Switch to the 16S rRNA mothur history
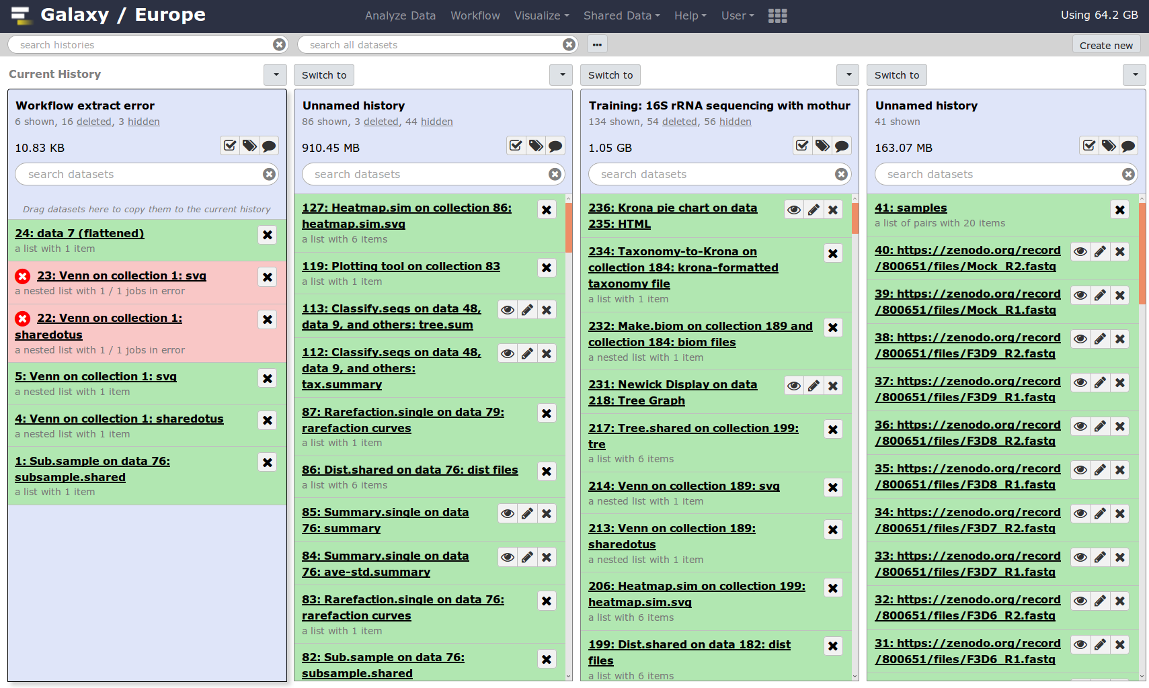The image size is (1149, 688). point(610,75)
